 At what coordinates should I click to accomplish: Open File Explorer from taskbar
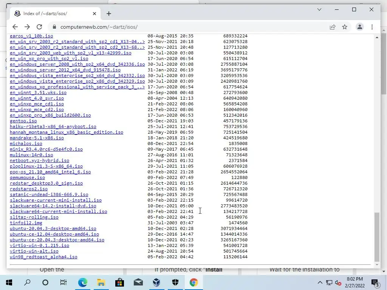point(101,282)
